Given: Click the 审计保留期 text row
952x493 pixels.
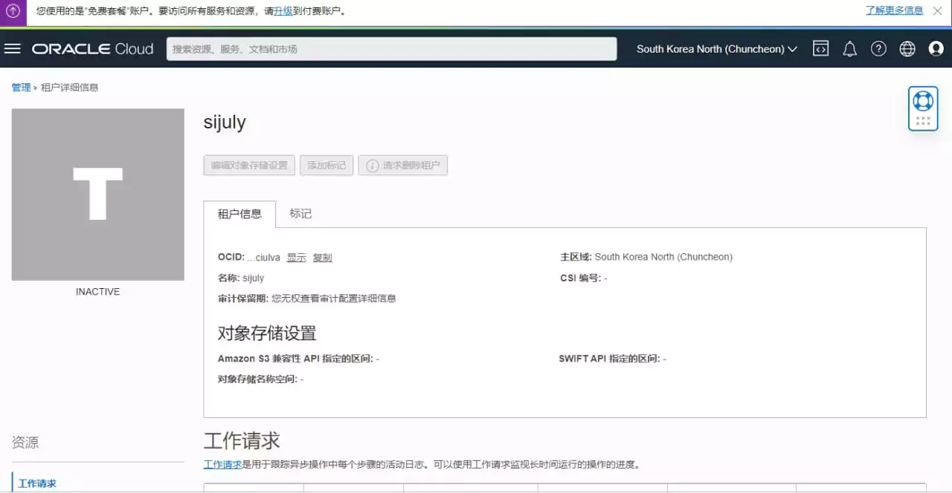Looking at the screenshot, I should 306,298.
